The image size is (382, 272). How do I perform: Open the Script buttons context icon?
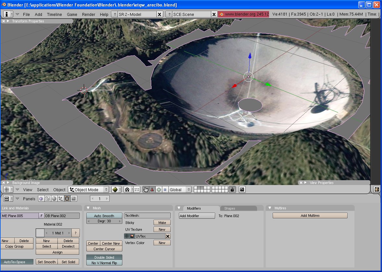[x=47, y=199]
